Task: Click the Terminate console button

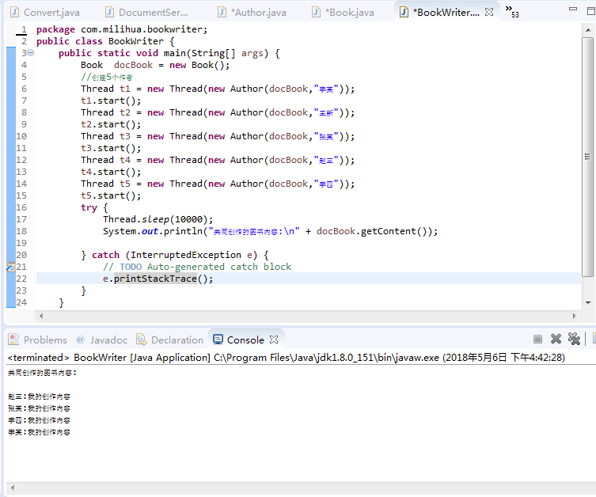Action: [x=537, y=339]
